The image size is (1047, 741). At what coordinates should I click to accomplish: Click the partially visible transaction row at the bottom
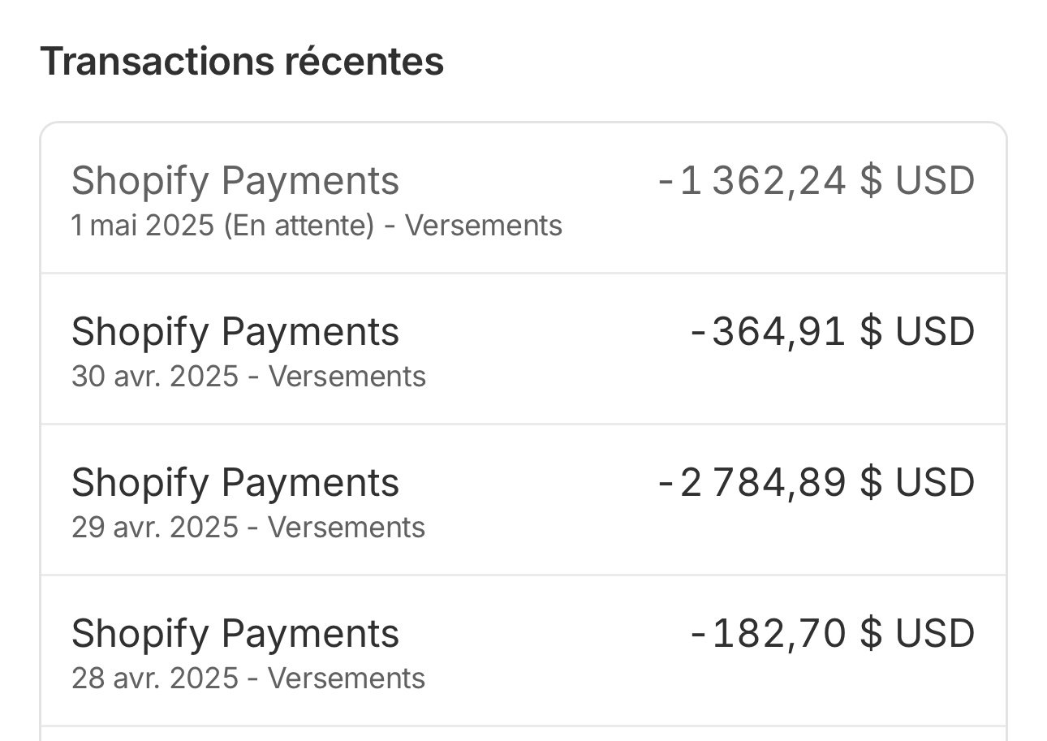[519, 735]
